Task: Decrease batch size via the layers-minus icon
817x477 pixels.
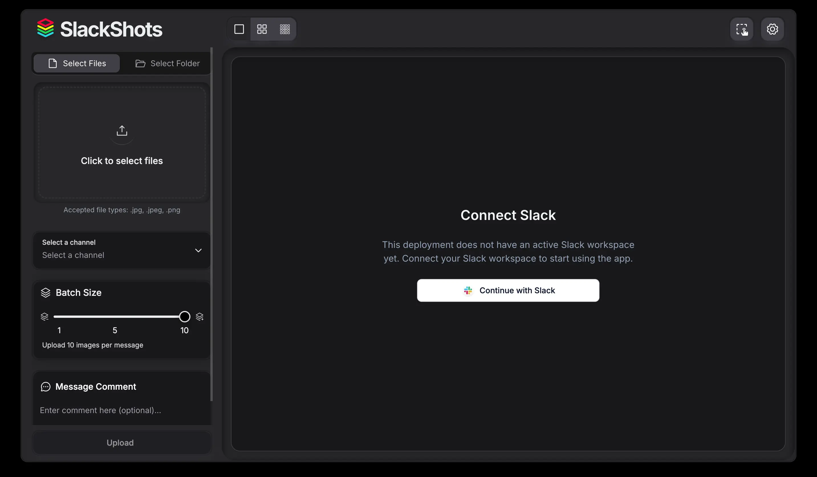Action: (x=44, y=316)
